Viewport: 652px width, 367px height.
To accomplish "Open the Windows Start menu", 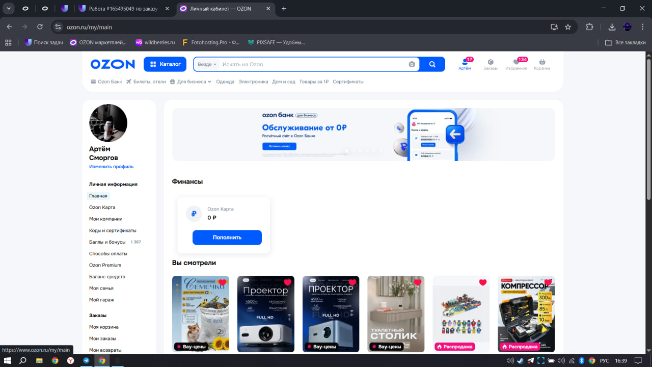I will 8,360.
